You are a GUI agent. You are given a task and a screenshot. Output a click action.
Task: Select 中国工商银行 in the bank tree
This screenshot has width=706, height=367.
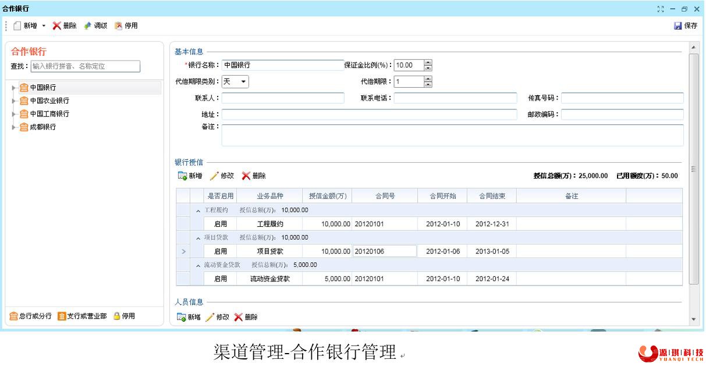49,114
